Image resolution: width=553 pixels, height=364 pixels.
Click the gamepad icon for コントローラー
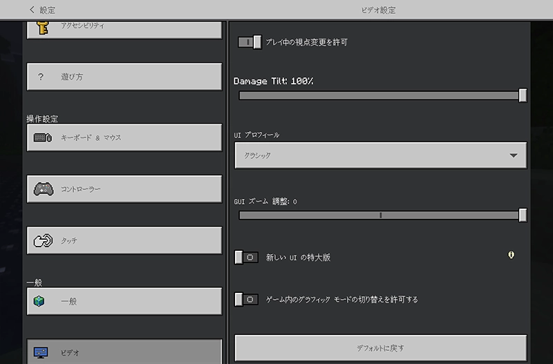click(x=41, y=189)
